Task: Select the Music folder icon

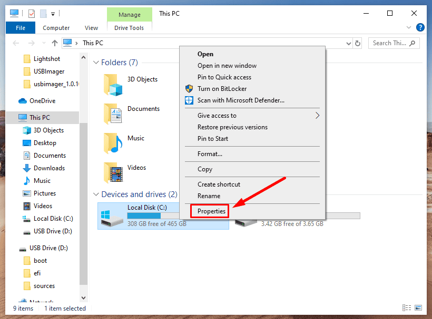Action: click(x=113, y=143)
